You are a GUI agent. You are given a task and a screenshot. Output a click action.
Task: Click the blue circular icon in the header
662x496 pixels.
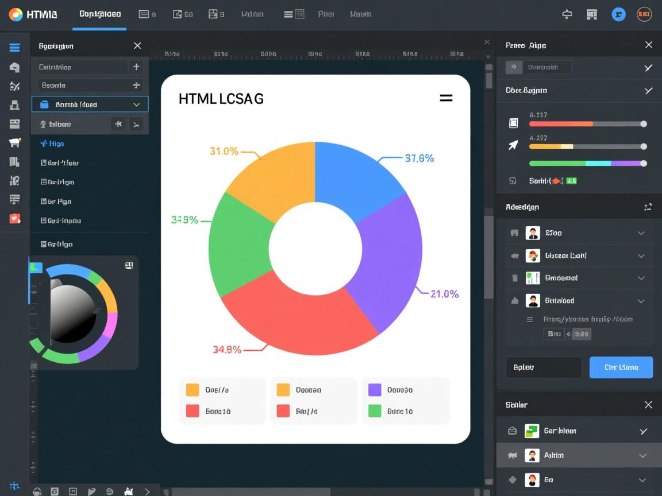coord(618,15)
